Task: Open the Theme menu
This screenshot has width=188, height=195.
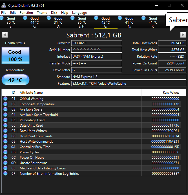Action: click(42, 13)
